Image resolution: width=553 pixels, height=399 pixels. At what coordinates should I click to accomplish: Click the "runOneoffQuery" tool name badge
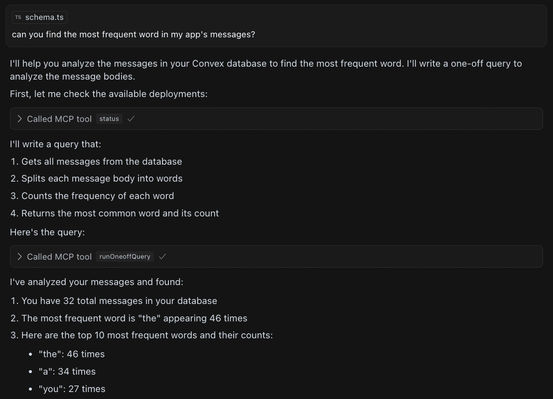click(125, 257)
